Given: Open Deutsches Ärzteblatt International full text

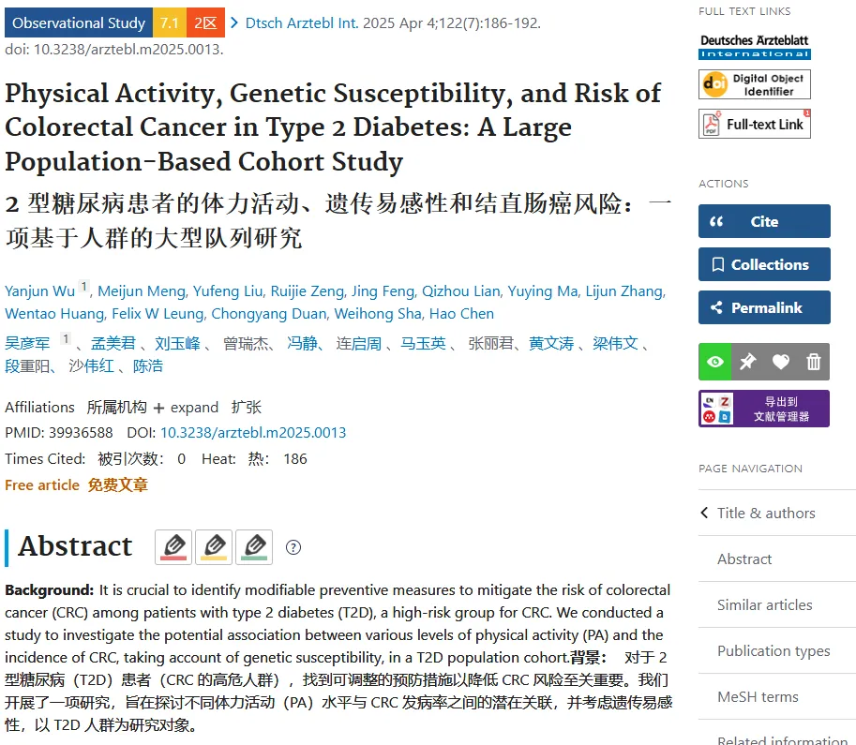Looking at the screenshot, I should (x=755, y=47).
